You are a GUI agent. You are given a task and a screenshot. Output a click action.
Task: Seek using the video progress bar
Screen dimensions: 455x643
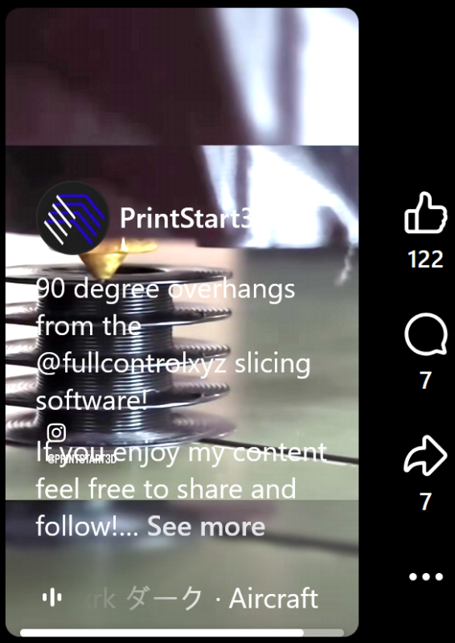(182, 633)
